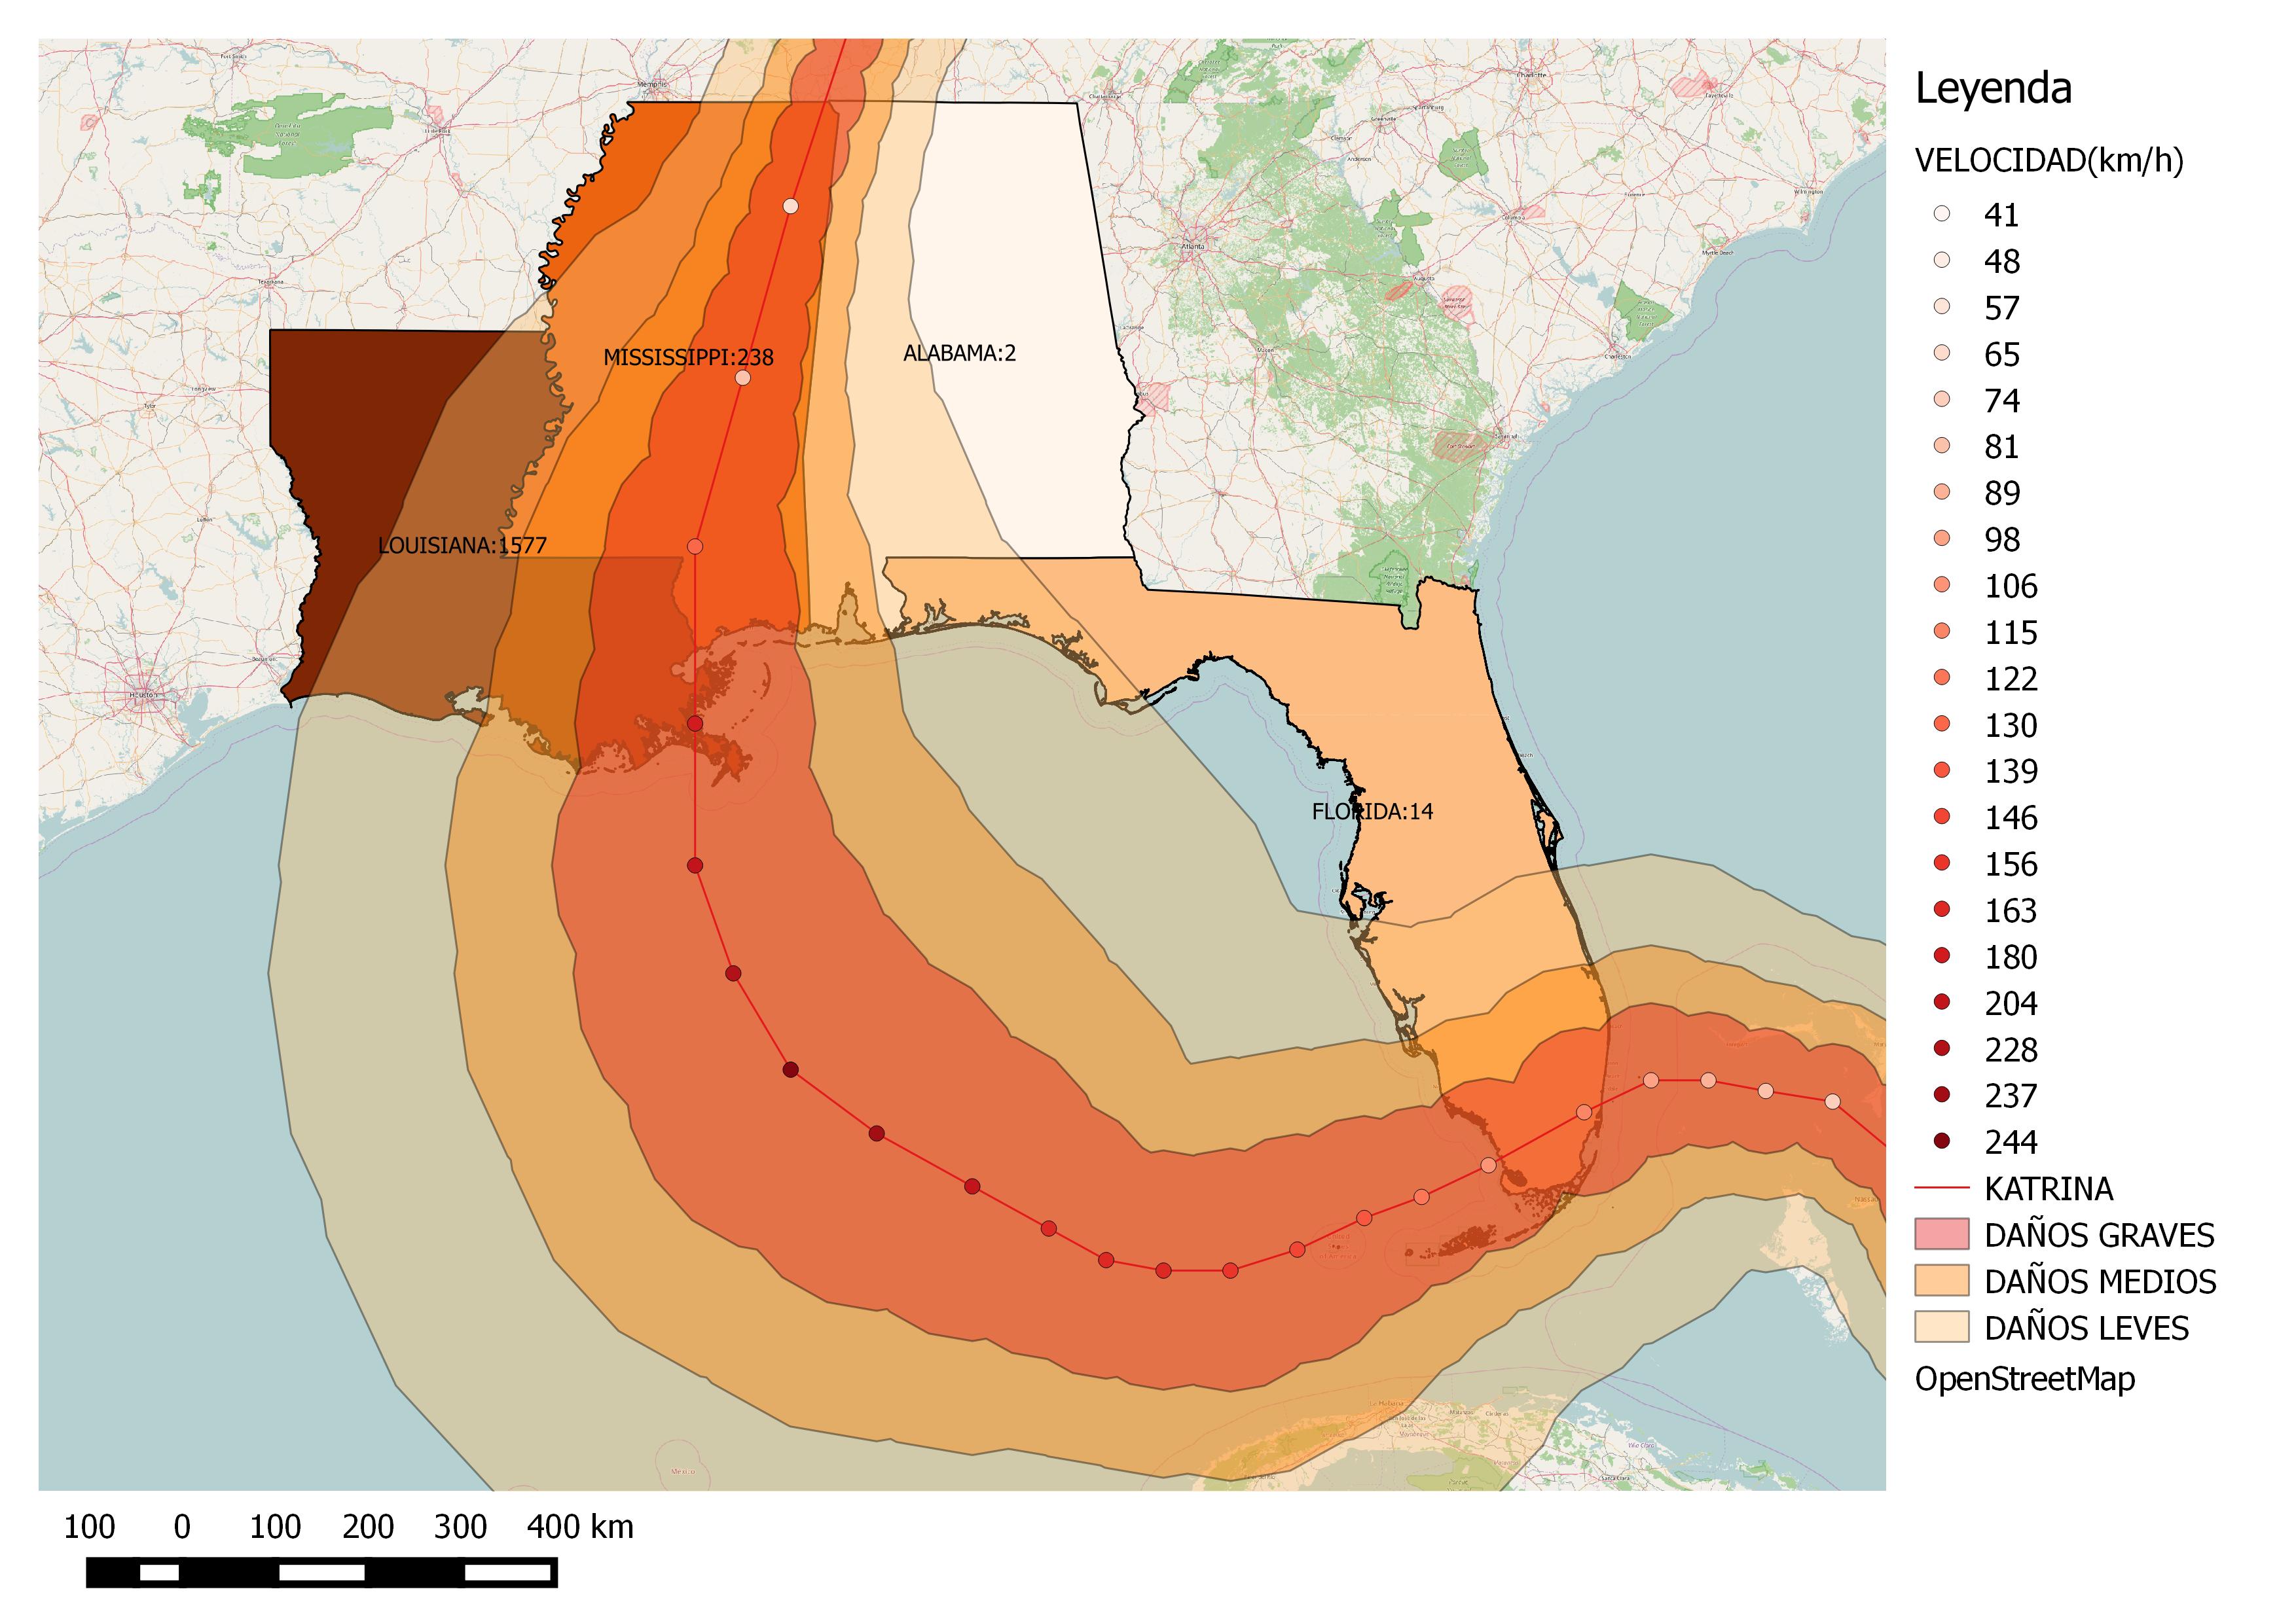Click the 41 km/h legend circle
This screenshot has width=2296, height=1623.
1942,214
